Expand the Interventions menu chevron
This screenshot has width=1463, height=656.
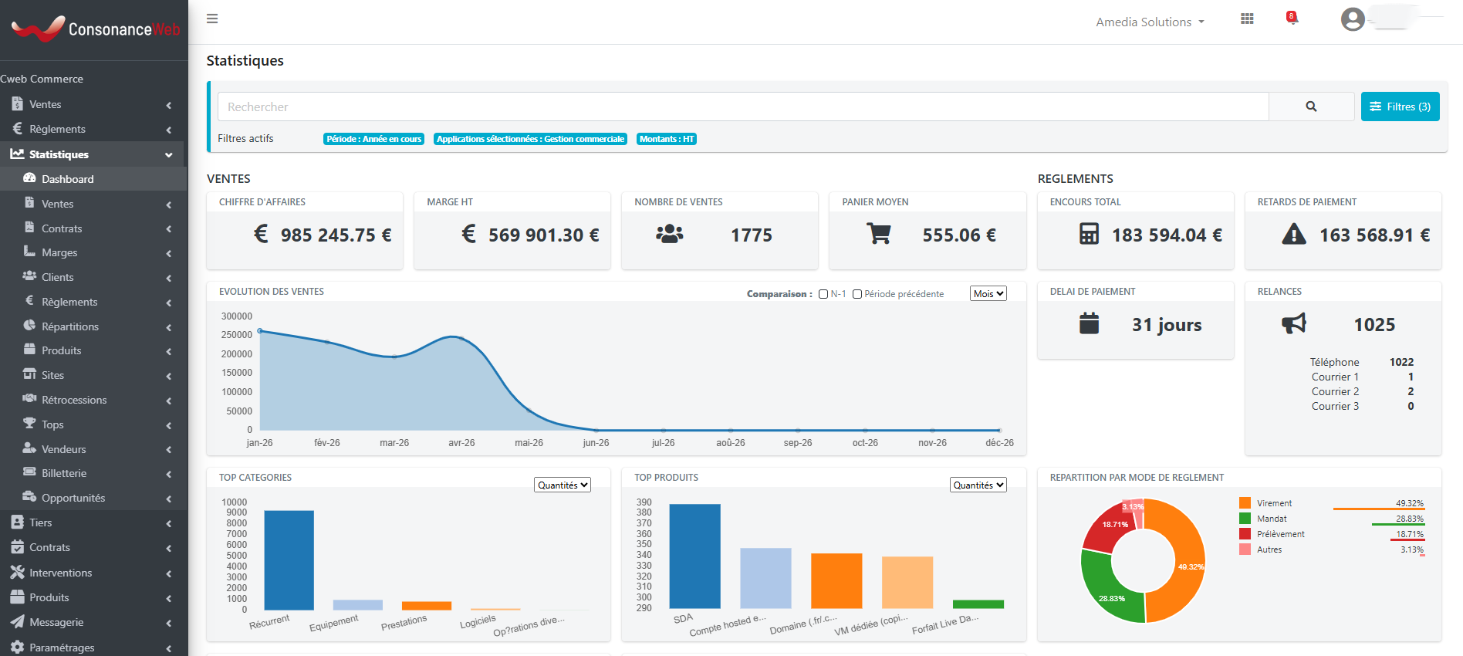[168, 573]
